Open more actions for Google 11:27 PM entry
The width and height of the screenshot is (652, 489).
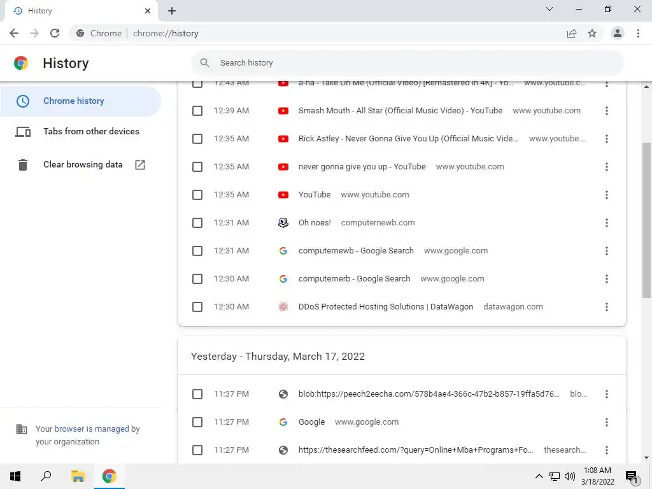pyautogui.click(x=607, y=422)
